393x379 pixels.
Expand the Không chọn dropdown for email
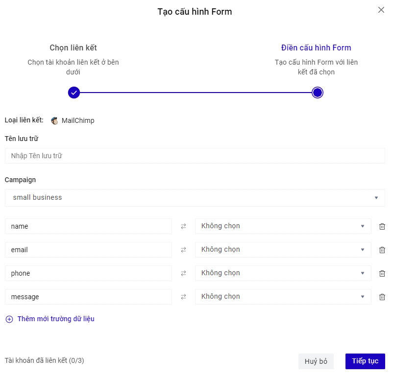pyautogui.click(x=283, y=250)
